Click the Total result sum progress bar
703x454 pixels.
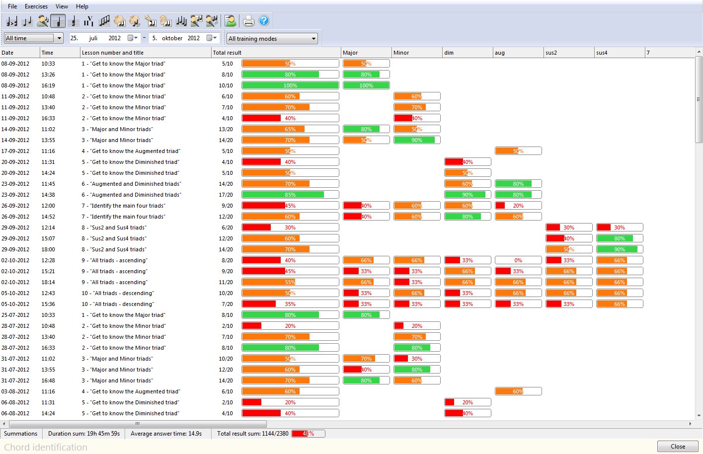(308, 434)
